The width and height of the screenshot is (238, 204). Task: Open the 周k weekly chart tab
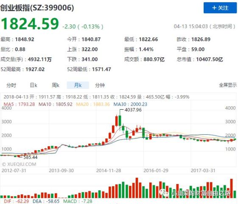tap(56, 85)
